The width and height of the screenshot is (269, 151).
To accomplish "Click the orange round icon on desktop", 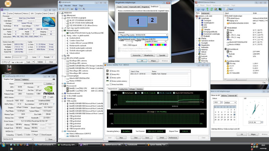I will (x=8, y=3).
